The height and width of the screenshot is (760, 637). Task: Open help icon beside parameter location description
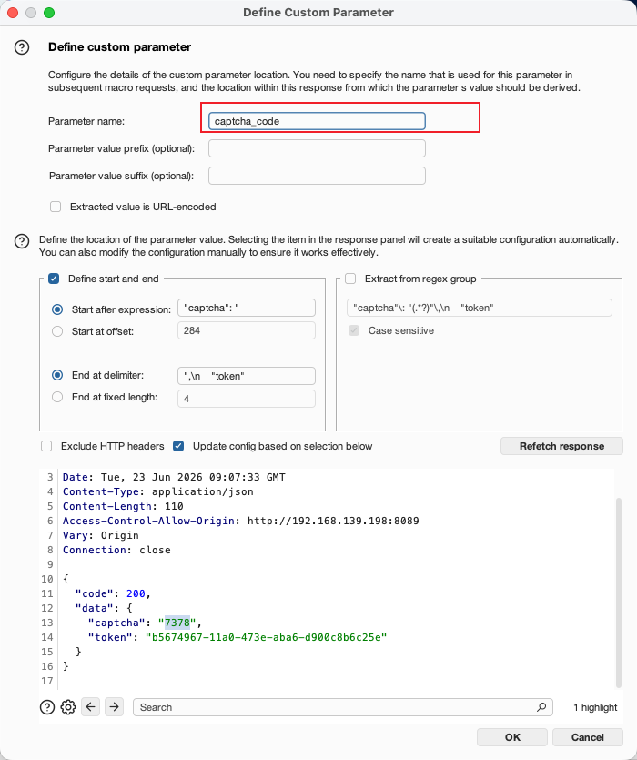click(x=22, y=241)
